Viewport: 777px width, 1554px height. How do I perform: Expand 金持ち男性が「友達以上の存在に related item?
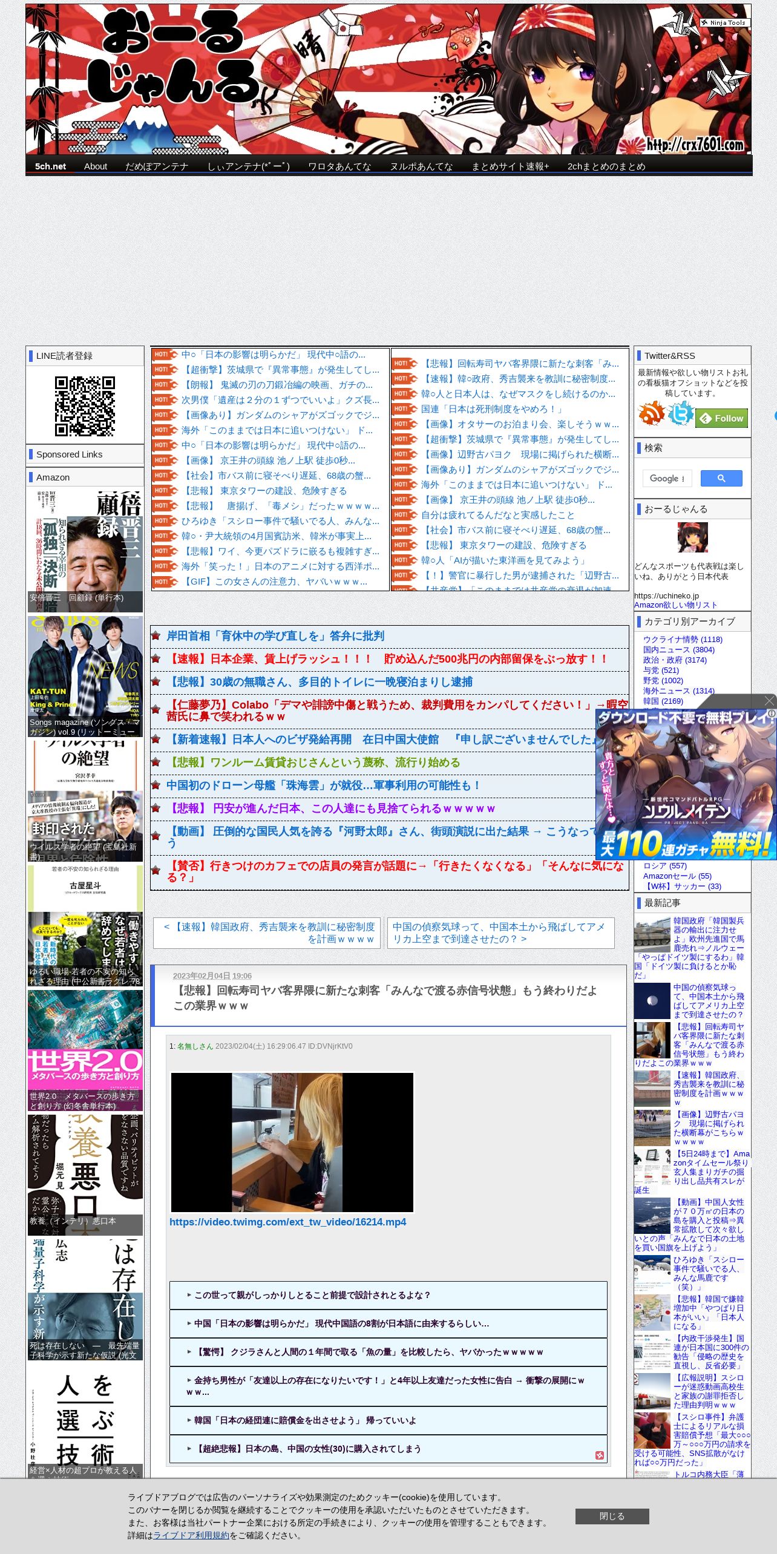388,1386
